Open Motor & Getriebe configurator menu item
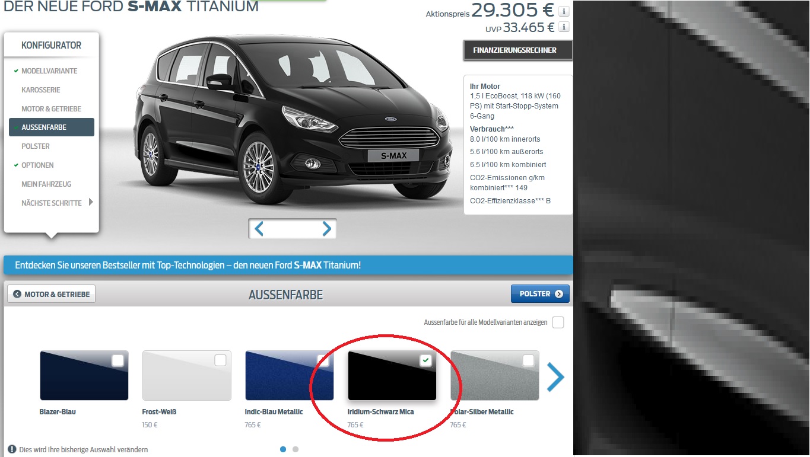This screenshot has height=457, width=810. (x=51, y=109)
